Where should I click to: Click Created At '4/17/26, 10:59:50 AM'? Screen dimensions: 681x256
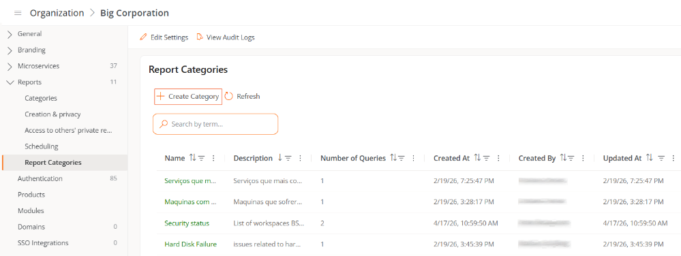pos(466,223)
